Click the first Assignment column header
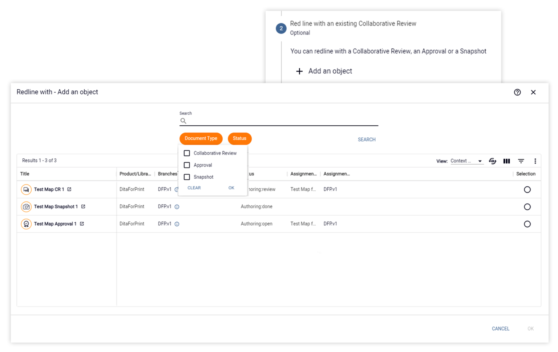This screenshot has height=352, width=558. tap(303, 174)
